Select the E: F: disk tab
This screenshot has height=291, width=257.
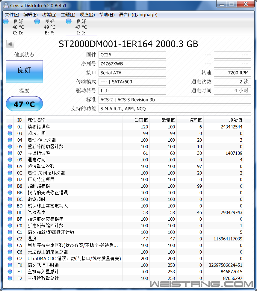point(50,27)
